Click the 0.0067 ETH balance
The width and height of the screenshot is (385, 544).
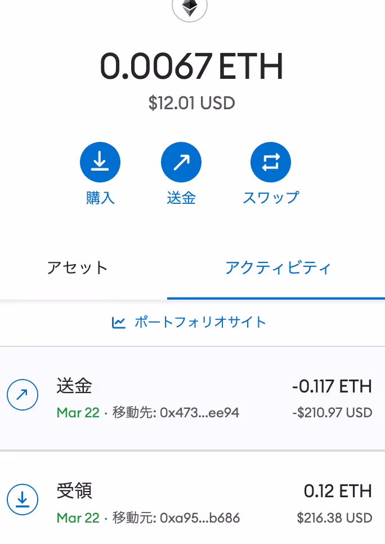191,66
